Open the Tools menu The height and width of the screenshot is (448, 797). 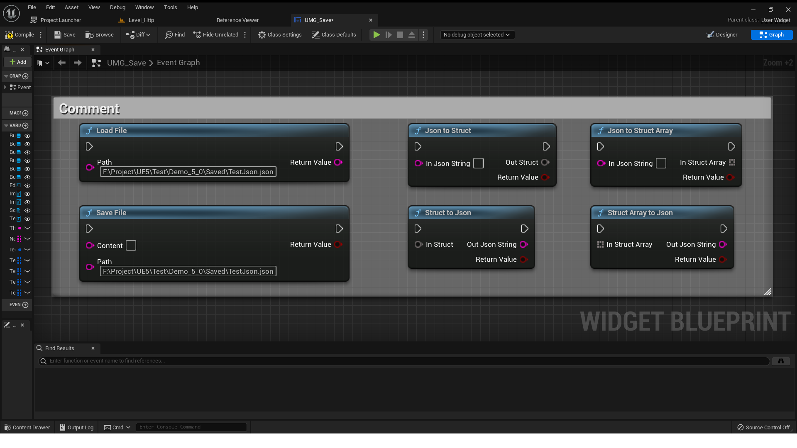point(170,7)
